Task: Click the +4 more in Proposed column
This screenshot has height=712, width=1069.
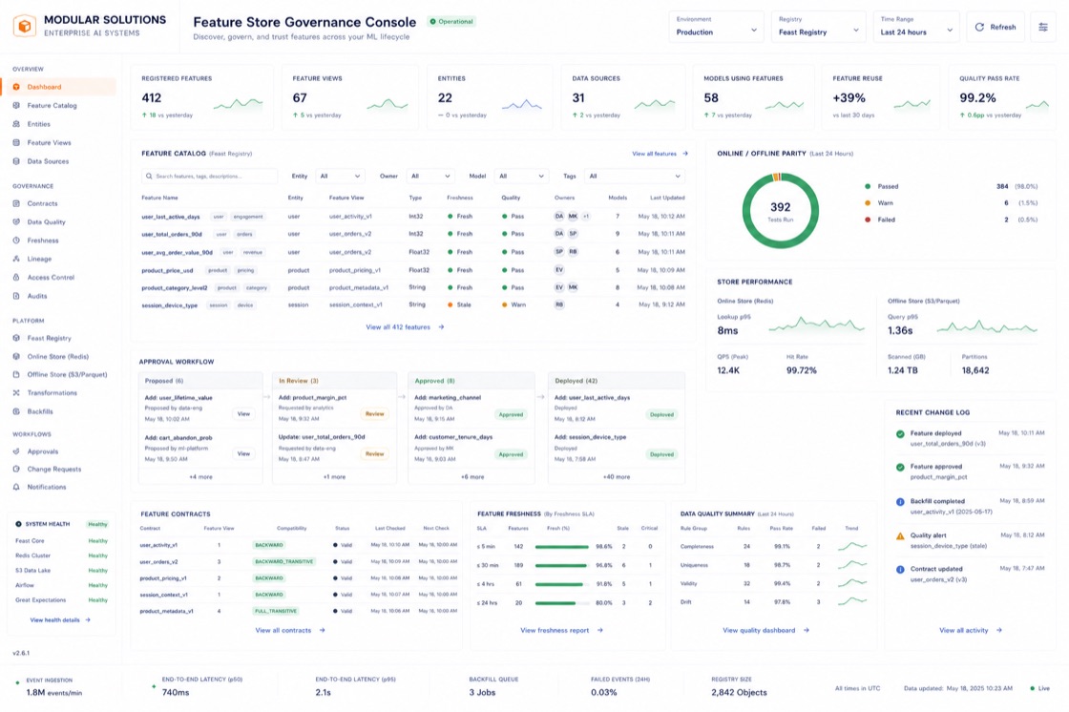Action: tap(200, 477)
